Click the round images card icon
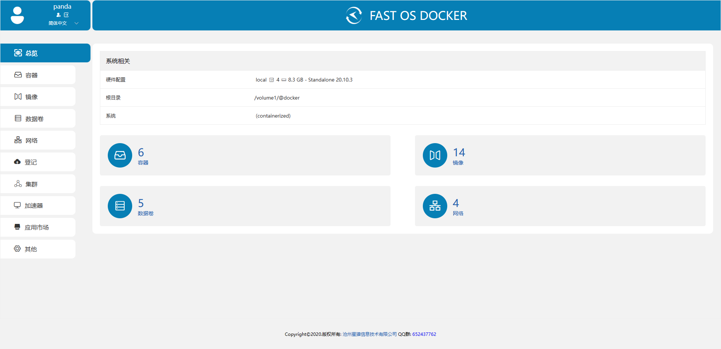Screen dimensions: 721x349 click(x=435, y=155)
